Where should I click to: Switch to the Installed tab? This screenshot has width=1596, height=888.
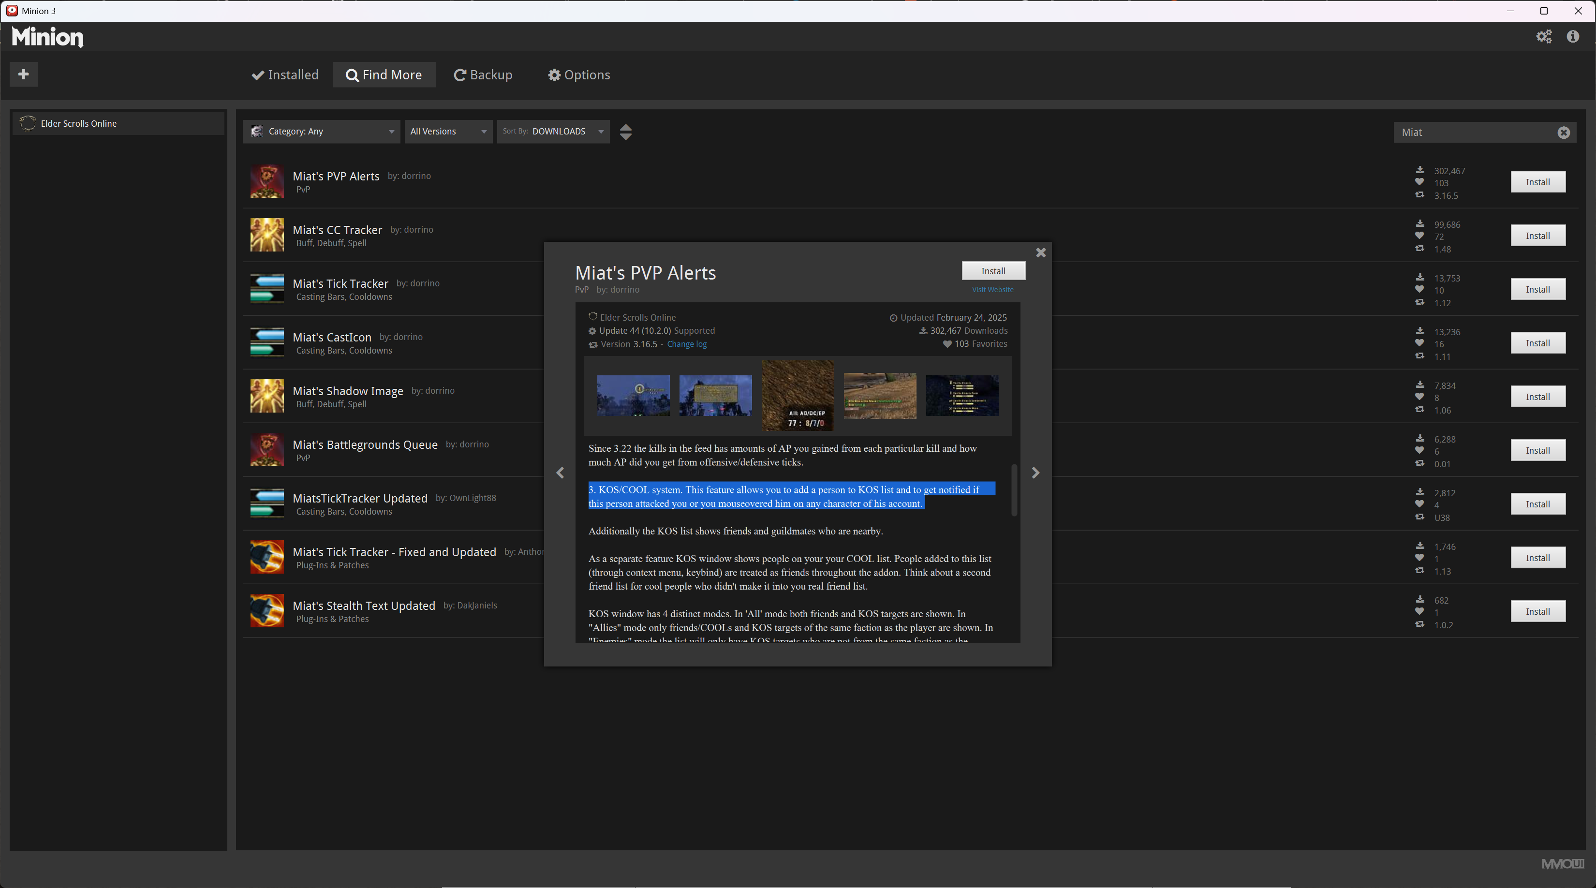point(285,75)
